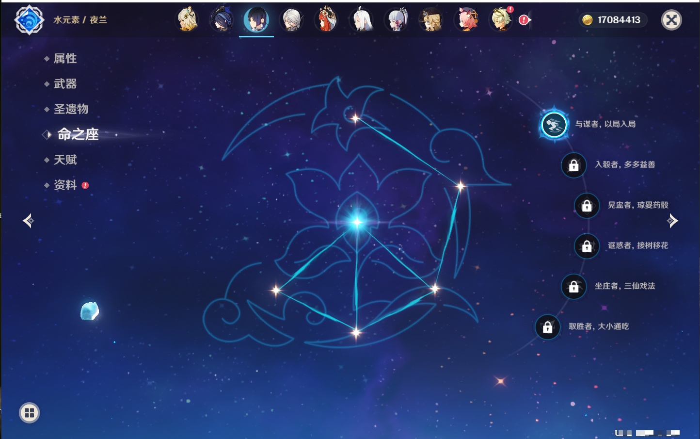The height and width of the screenshot is (439, 700).
Task: Click the label 入彀者, 多多益善
Action: 625,165
